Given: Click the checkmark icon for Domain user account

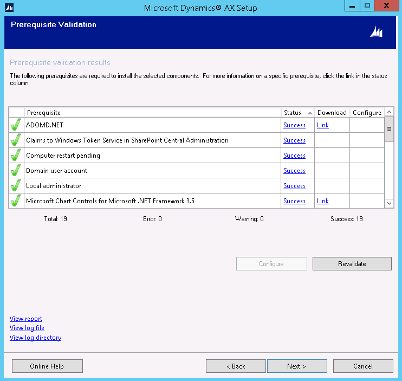Looking at the screenshot, I should 16,170.
